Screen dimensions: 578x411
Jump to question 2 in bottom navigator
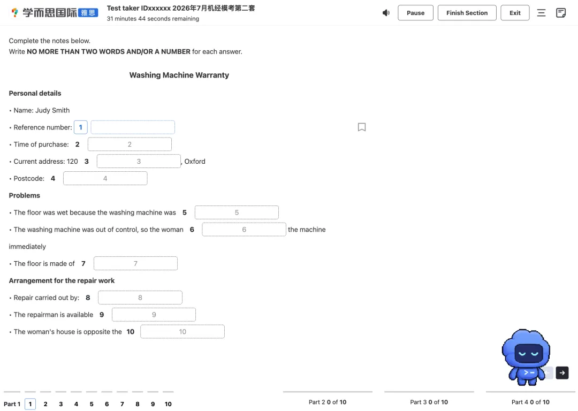pos(45,404)
